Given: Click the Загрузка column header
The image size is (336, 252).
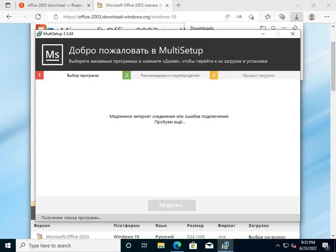Looking at the screenshot, I should (x=259, y=225).
